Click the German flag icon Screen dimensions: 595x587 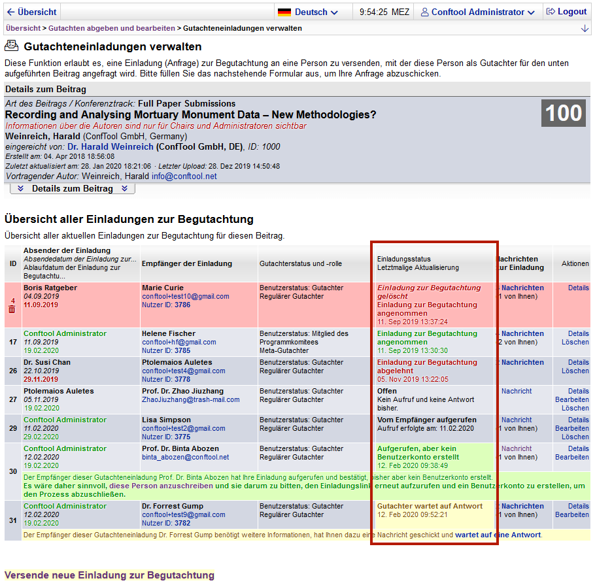tap(284, 12)
